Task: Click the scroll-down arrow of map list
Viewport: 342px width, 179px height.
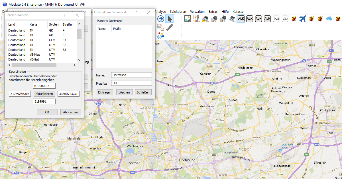Action: pos(79,60)
